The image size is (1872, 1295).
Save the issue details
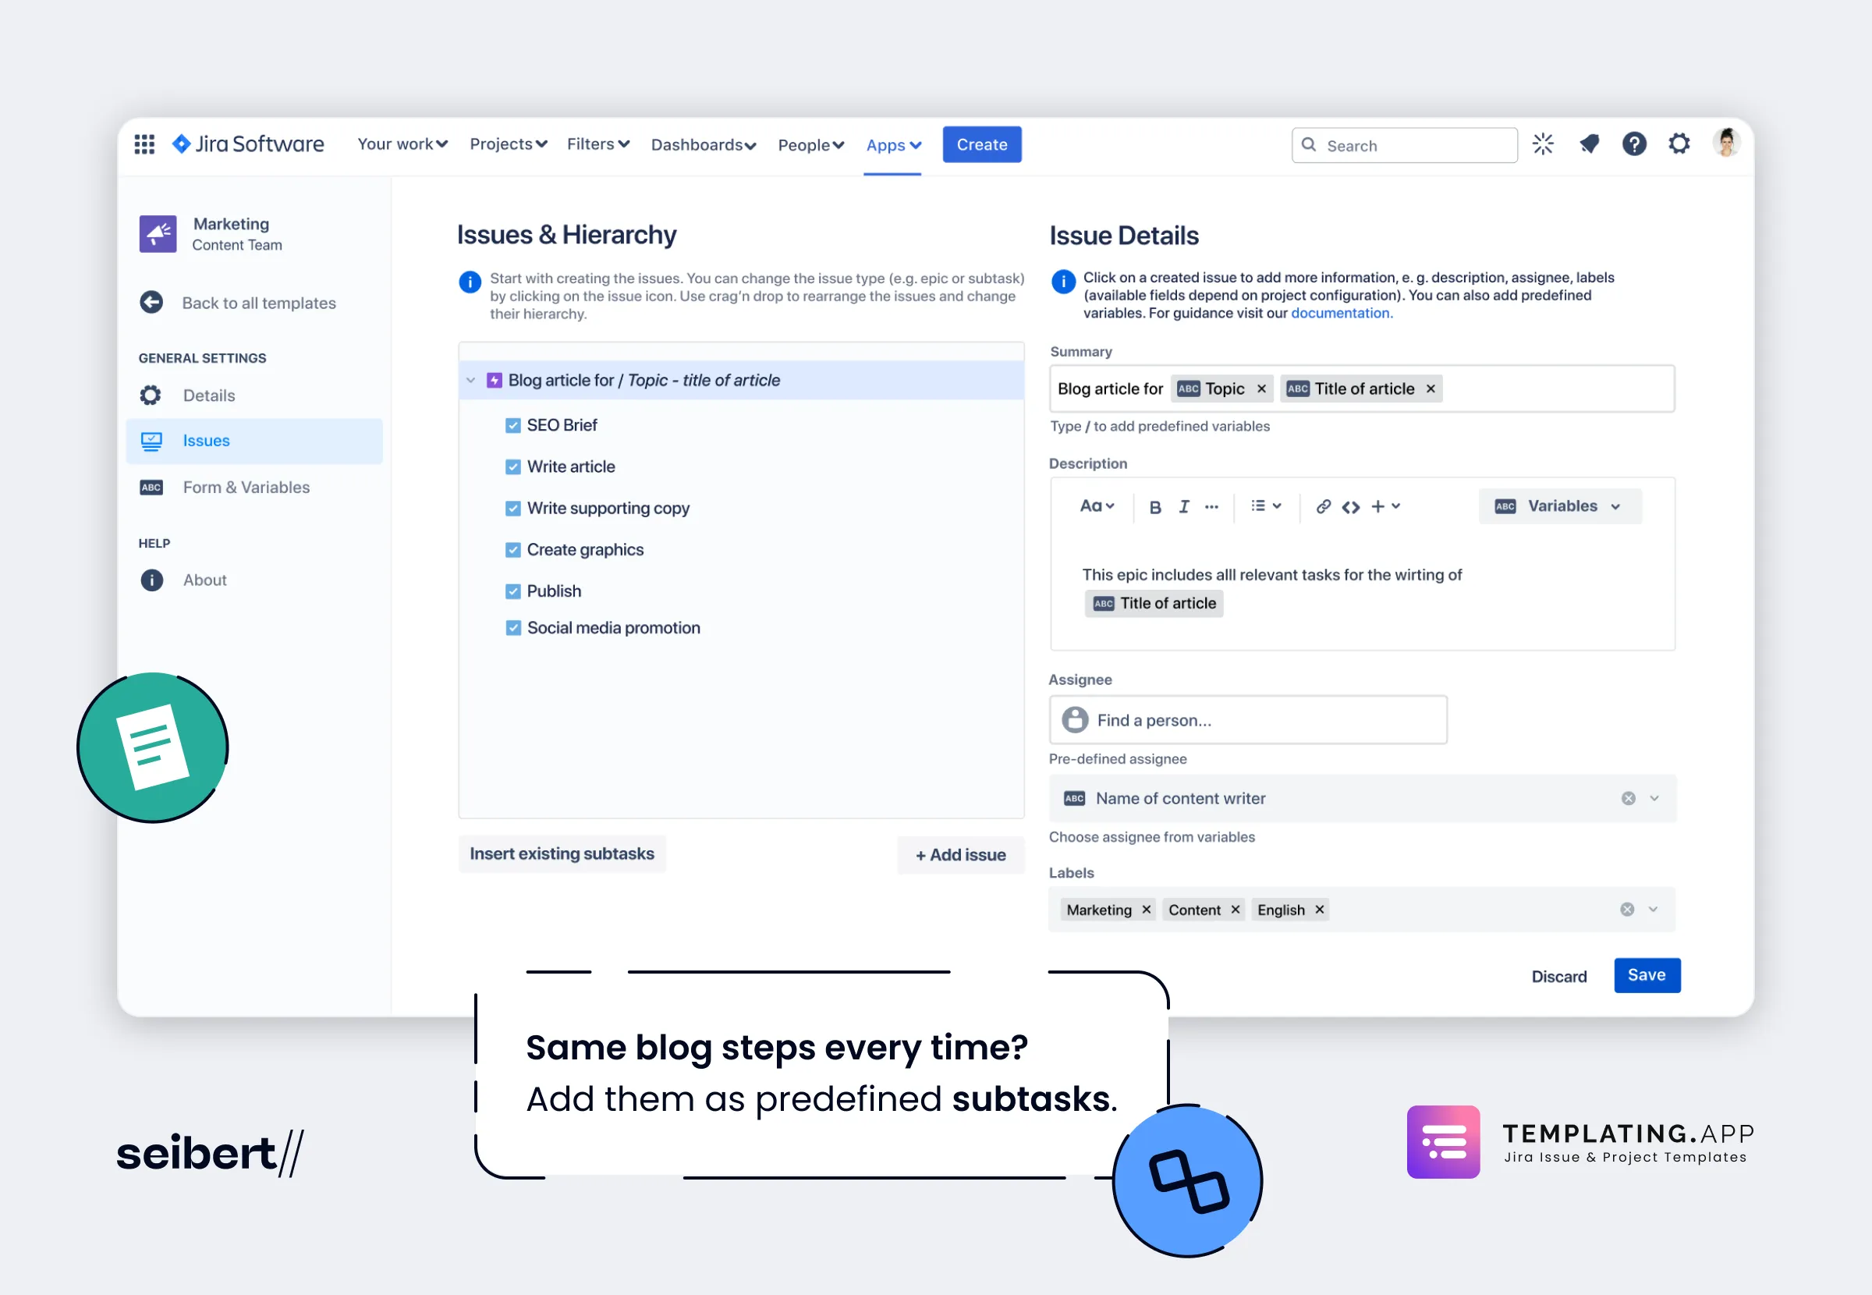point(1647,975)
